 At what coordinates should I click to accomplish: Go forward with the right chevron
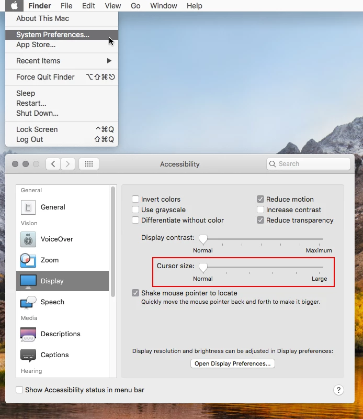click(67, 164)
